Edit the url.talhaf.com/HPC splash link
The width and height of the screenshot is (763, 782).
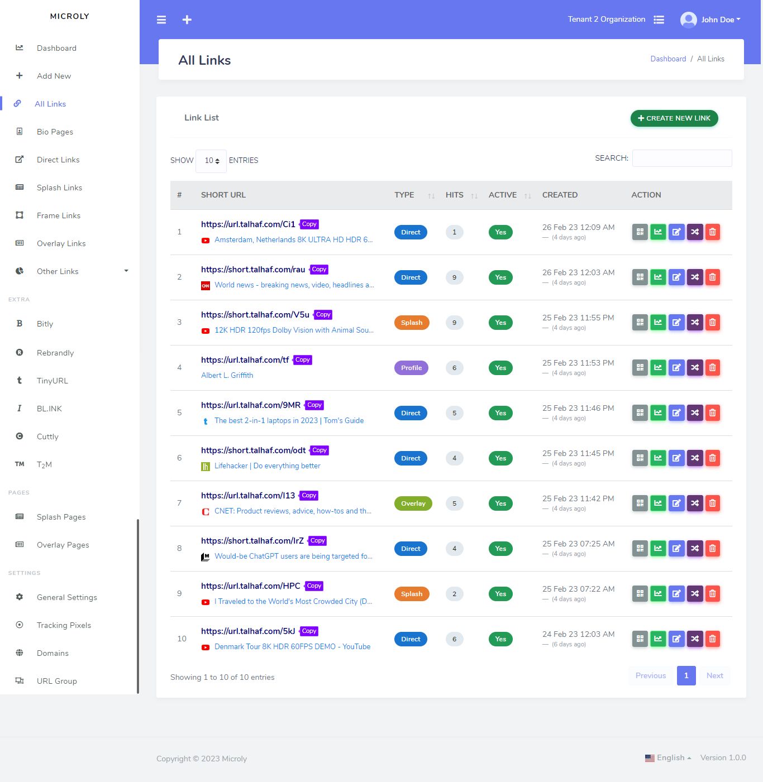676,594
